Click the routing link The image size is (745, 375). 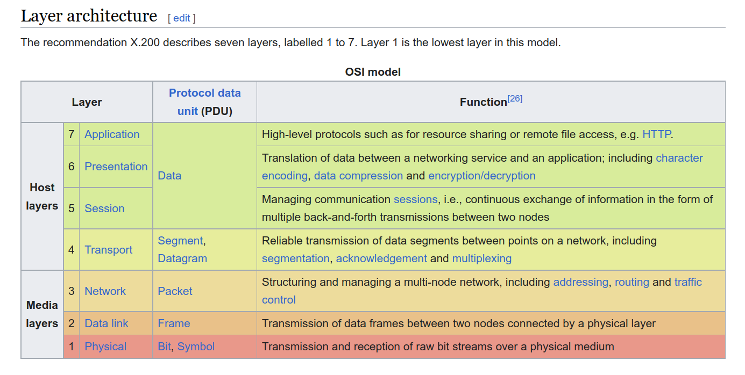click(632, 282)
